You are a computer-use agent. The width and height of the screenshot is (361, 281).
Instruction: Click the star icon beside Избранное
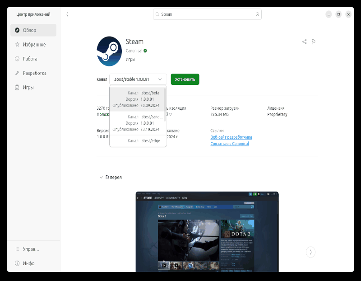17,44
